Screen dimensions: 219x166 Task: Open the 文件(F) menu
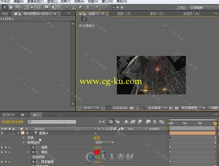pos(5,2)
